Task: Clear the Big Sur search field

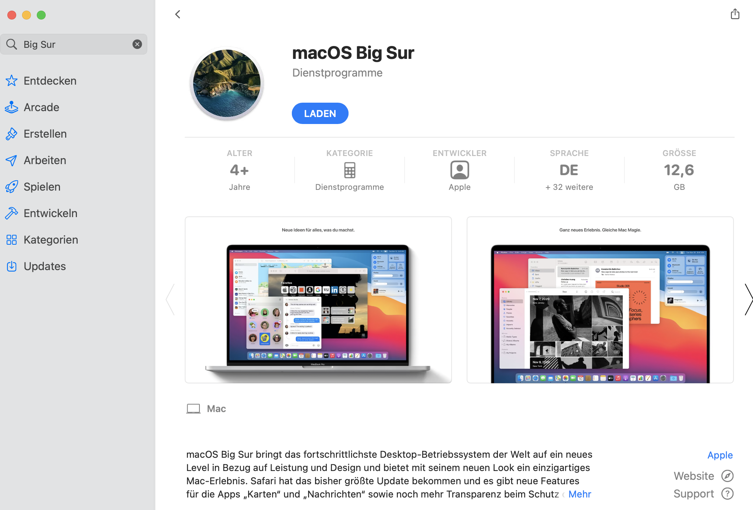Action: pyautogui.click(x=137, y=44)
